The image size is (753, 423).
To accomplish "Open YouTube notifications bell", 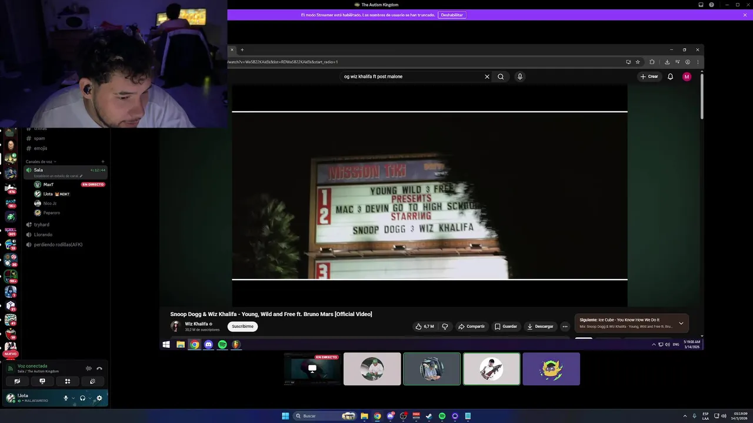I will (670, 76).
